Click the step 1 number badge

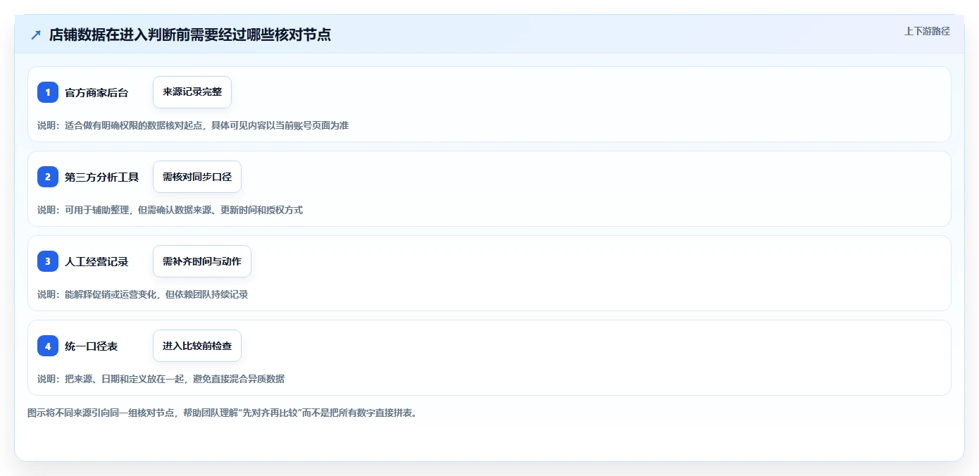pyautogui.click(x=48, y=92)
